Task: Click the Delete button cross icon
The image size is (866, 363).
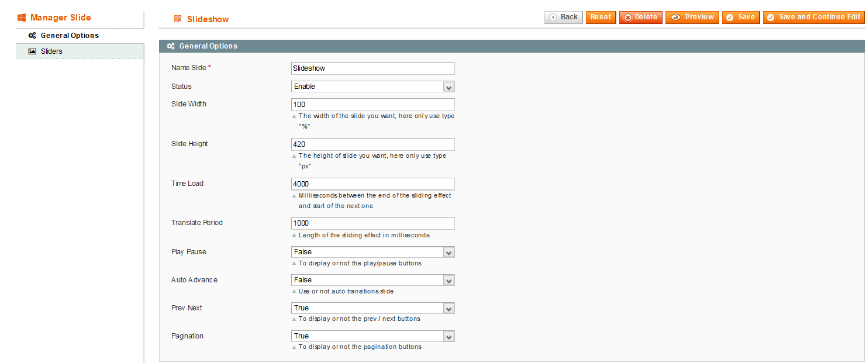Action: [x=628, y=18]
